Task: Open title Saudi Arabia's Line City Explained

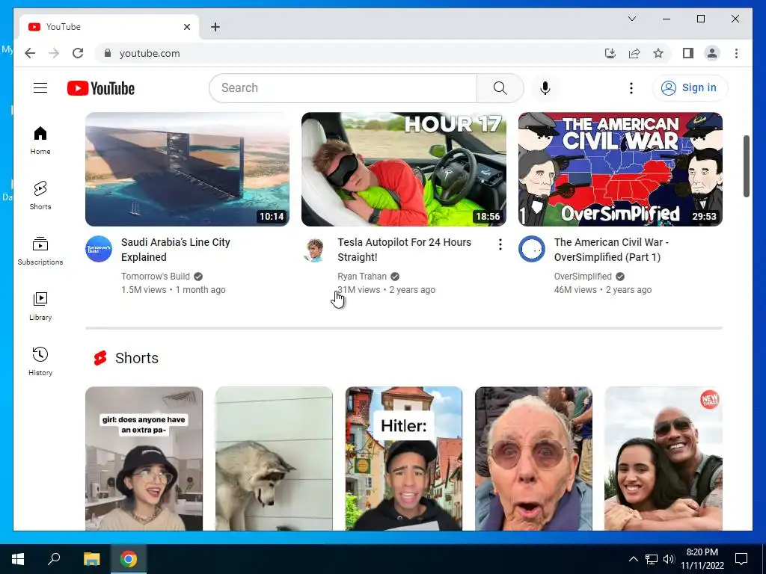Action: point(175,250)
